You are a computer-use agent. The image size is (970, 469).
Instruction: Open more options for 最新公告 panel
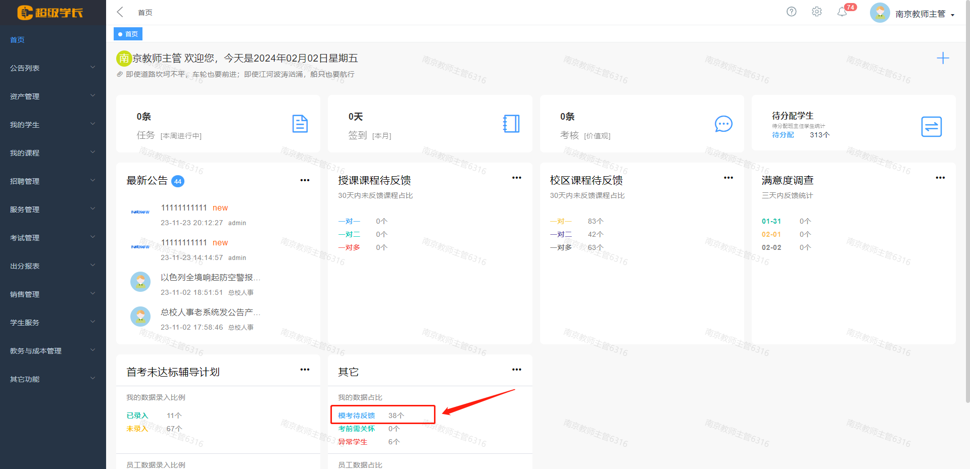coord(305,180)
